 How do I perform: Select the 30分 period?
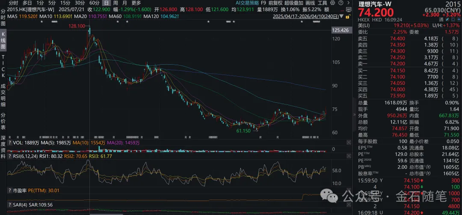80,3
